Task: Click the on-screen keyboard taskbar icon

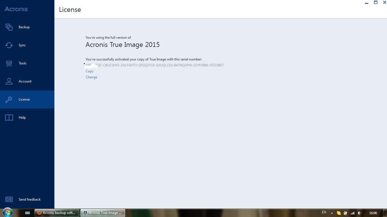Action: point(27,213)
